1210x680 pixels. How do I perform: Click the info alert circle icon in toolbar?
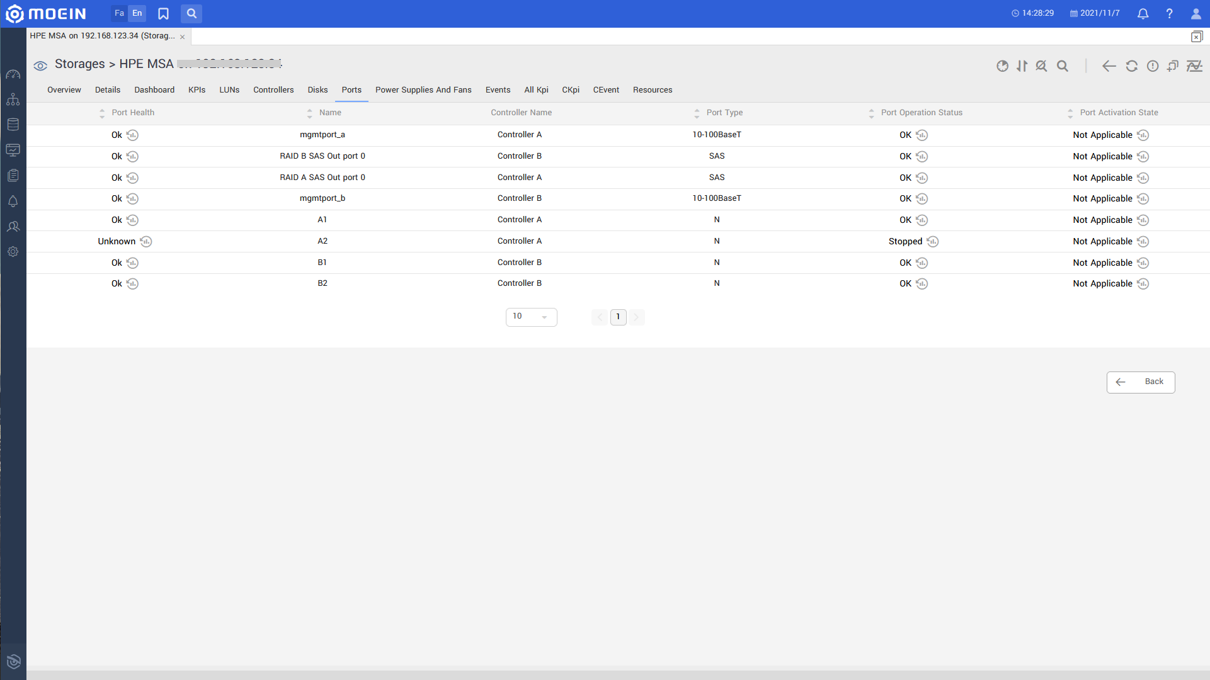click(1153, 66)
